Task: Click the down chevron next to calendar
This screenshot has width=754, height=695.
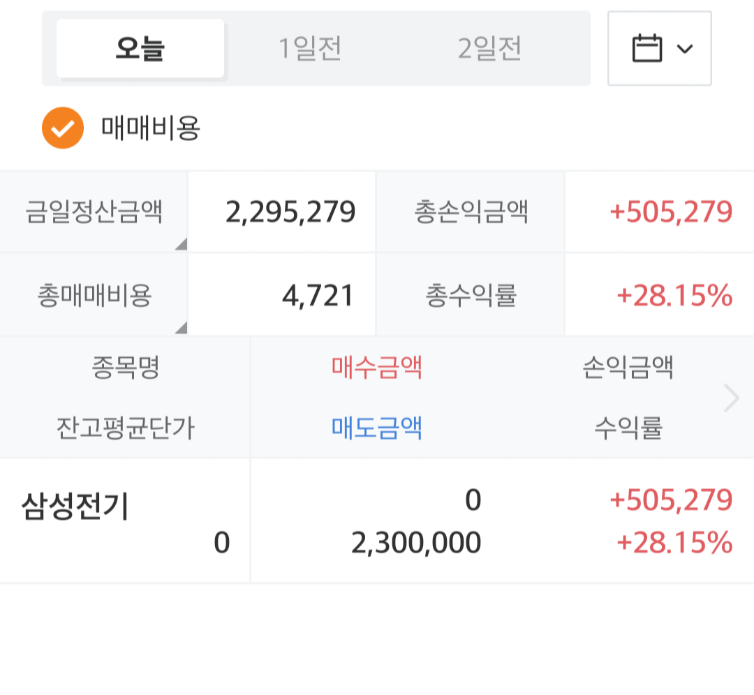Action: coord(685,49)
